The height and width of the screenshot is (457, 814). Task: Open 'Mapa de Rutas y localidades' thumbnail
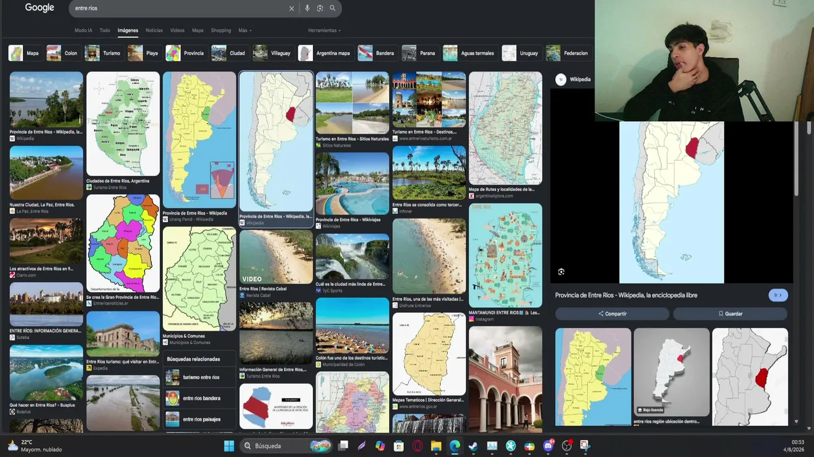506,128
